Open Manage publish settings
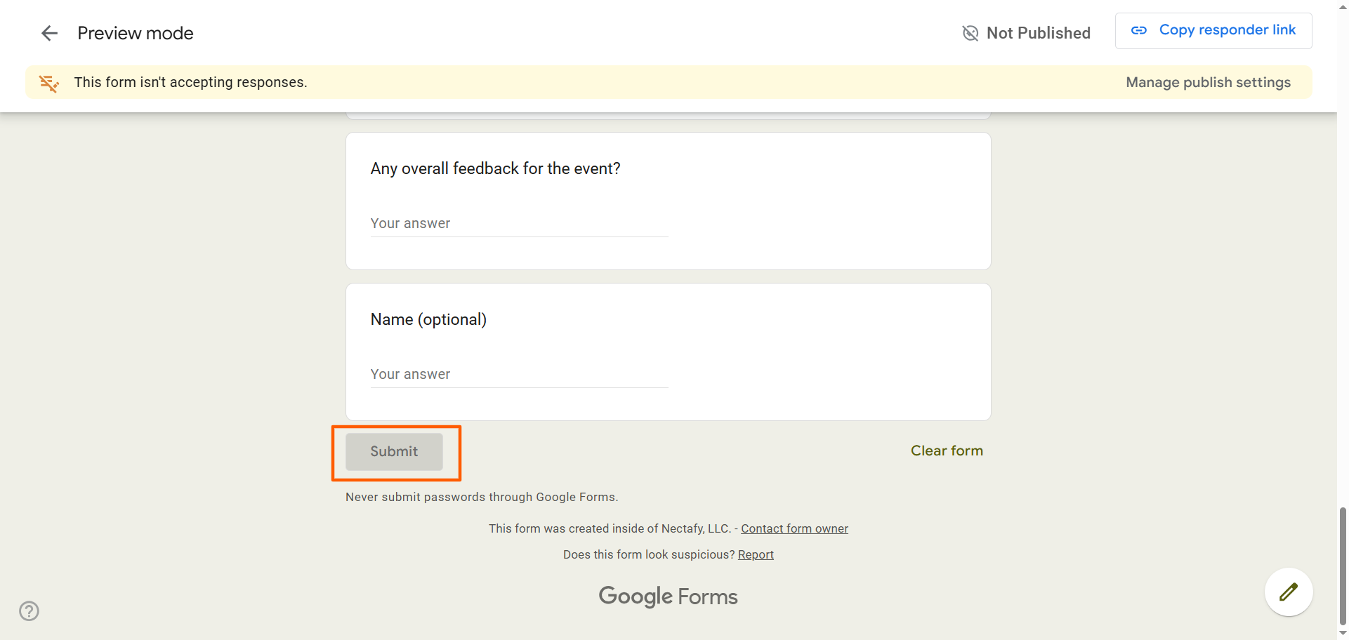This screenshot has width=1349, height=640. 1208,82
